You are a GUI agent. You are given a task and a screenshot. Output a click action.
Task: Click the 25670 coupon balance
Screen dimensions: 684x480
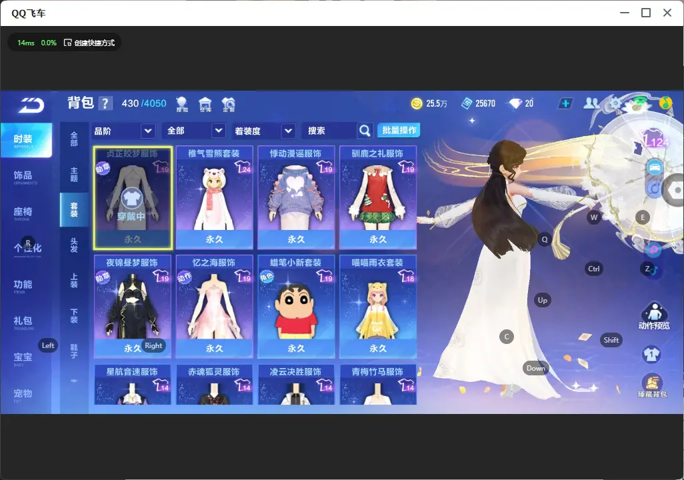[x=485, y=103]
